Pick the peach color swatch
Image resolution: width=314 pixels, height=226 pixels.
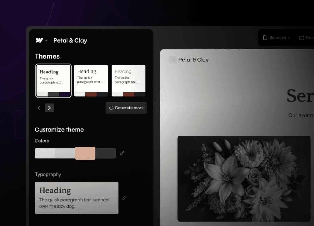pyautogui.click(x=85, y=153)
